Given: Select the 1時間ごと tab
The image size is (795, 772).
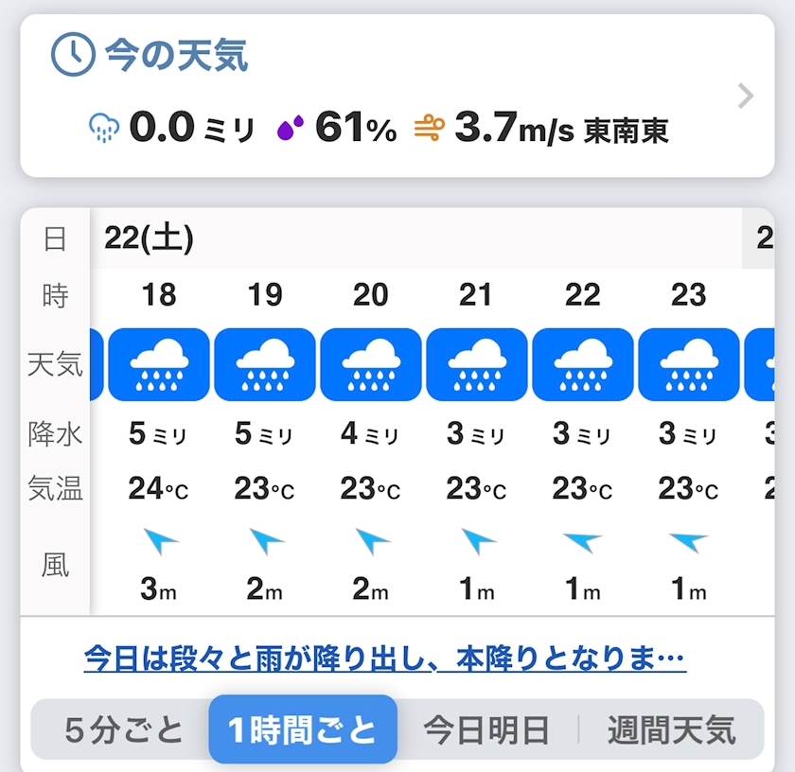Looking at the screenshot, I should pos(303,730).
